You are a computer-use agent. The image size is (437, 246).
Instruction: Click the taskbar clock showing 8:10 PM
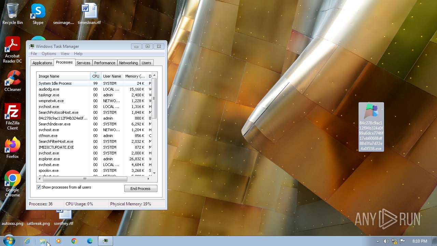(420, 241)
